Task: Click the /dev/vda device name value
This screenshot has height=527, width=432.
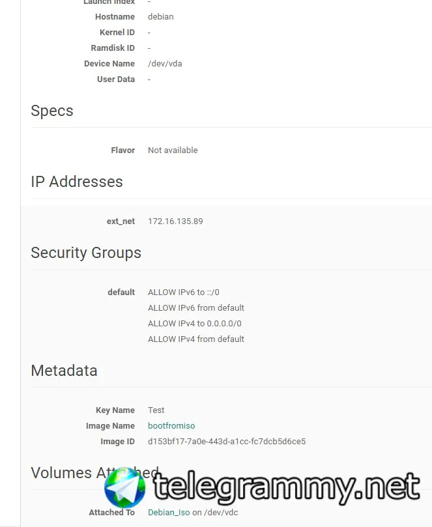Action: click(x=164, y=64)
